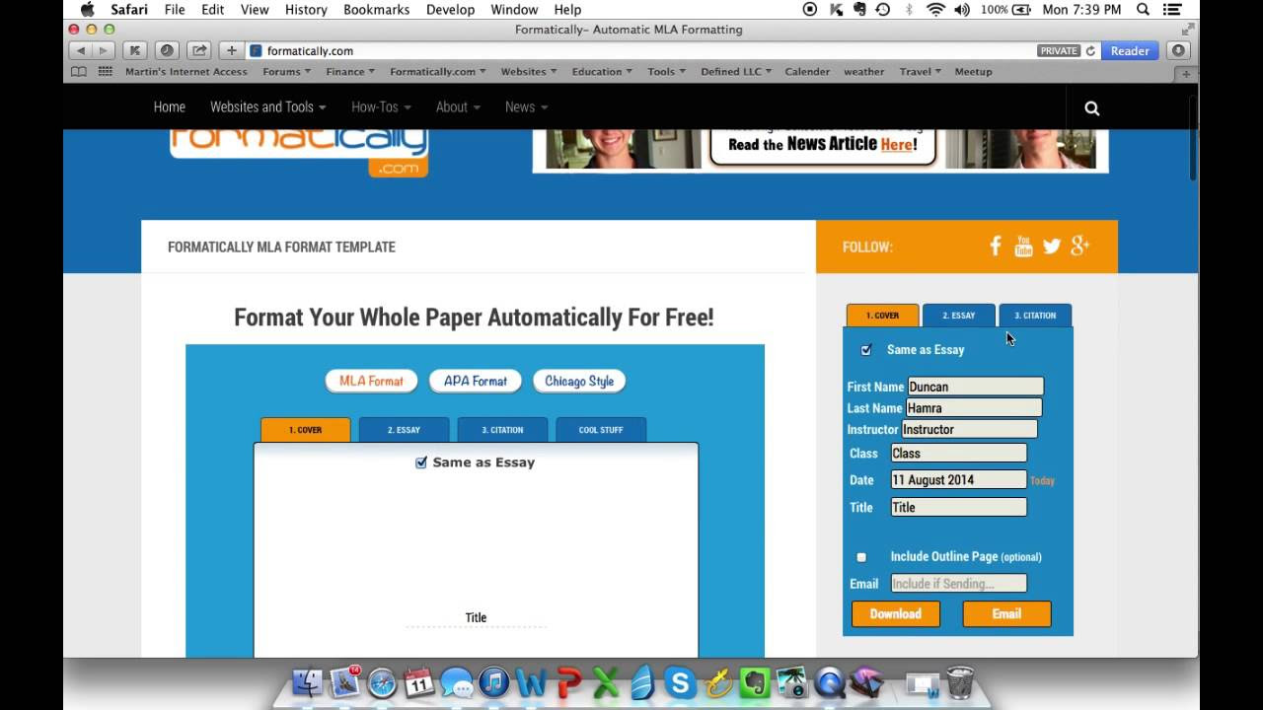Open Calendar from the Dock

click(419, 682)
